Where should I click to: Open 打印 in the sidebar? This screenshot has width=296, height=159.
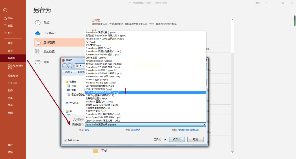tap(10, 91)
